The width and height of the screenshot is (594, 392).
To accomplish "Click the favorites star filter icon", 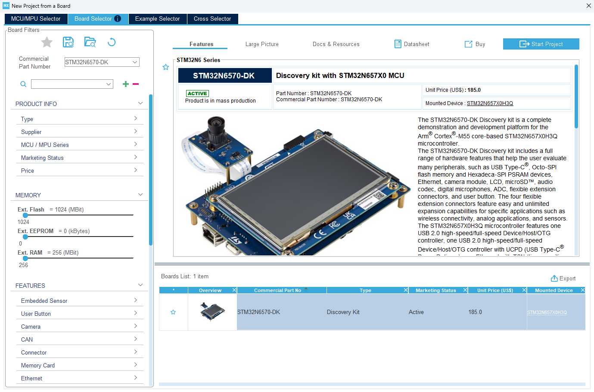I will (x=47, y=42).
